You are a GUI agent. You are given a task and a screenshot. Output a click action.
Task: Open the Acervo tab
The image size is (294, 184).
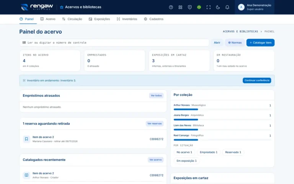(x=48, y=19)
